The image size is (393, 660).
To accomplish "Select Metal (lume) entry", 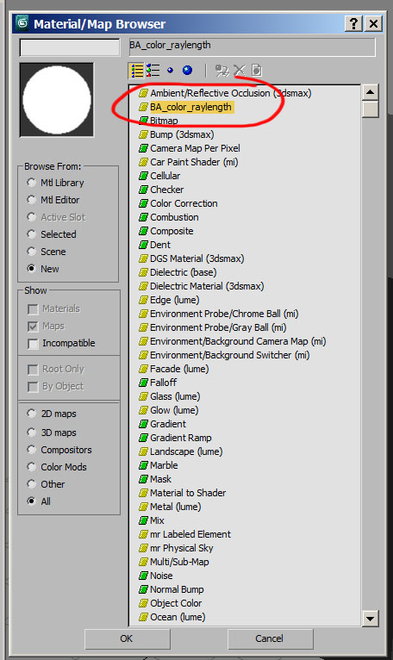I will pyautogui.click(x=176, y=507).
